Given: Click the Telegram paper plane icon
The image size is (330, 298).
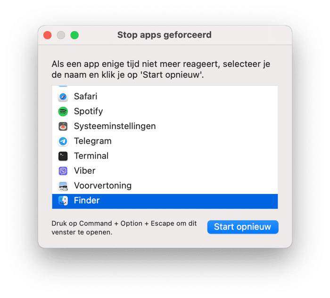Looking at the screenshot, I should pyautogui.click(x=63, y=141).
